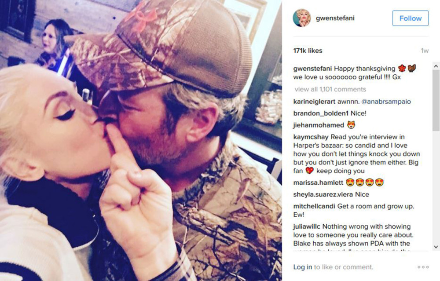Open sheyla.suarez.viera commenter profile

323,194
